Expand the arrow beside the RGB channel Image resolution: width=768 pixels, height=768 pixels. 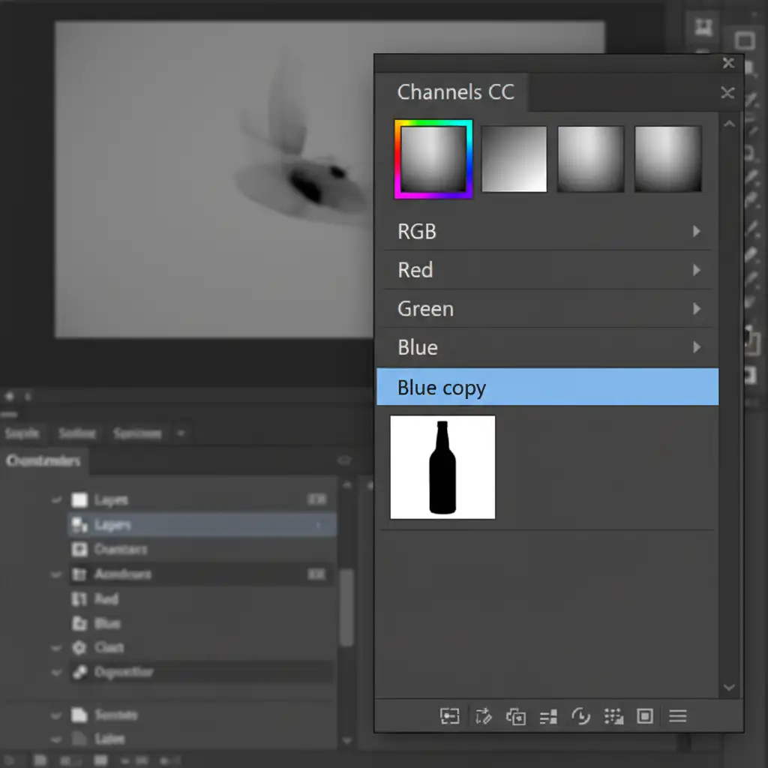click(x=696, y=231)
